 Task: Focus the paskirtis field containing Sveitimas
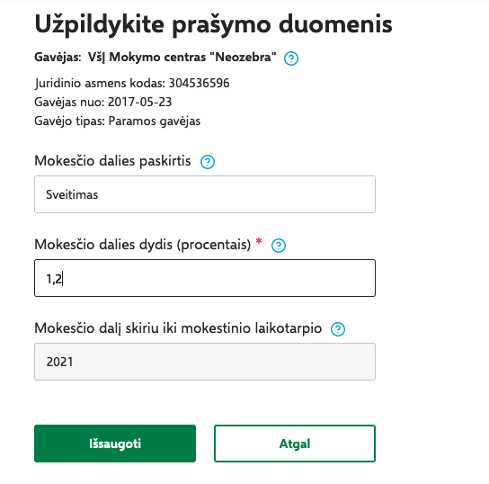point(205,194)
